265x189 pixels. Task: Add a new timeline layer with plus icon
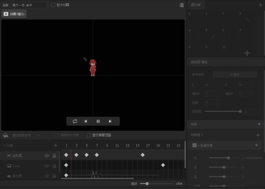(x=55, y=146)
